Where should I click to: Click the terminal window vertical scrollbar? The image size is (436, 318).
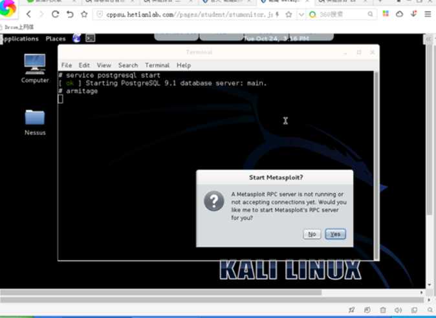(x=376, y=165)
